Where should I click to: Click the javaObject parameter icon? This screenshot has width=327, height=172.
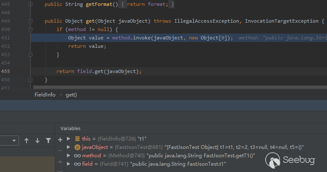point(77,147)
